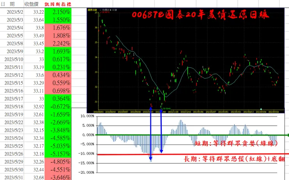The width and height of the screenshot is (289, 180).
Task: Select closing price 33.8 cell
Action: coord(34,28)
